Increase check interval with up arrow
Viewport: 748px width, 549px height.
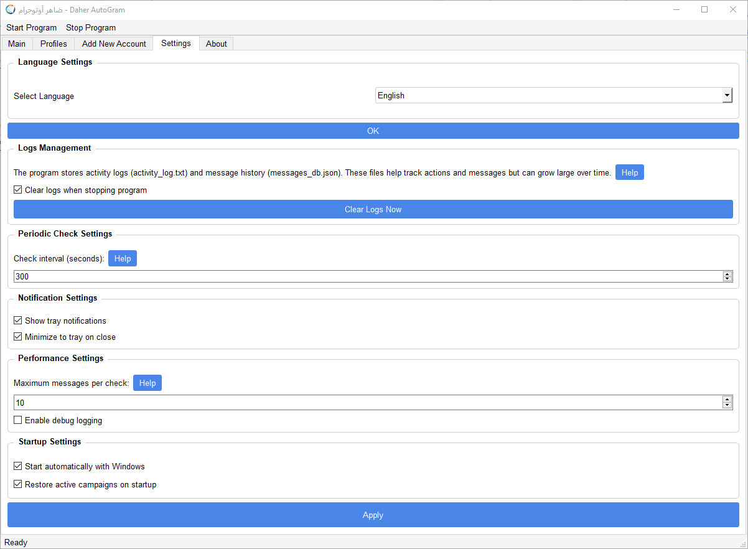pos(727,274)
